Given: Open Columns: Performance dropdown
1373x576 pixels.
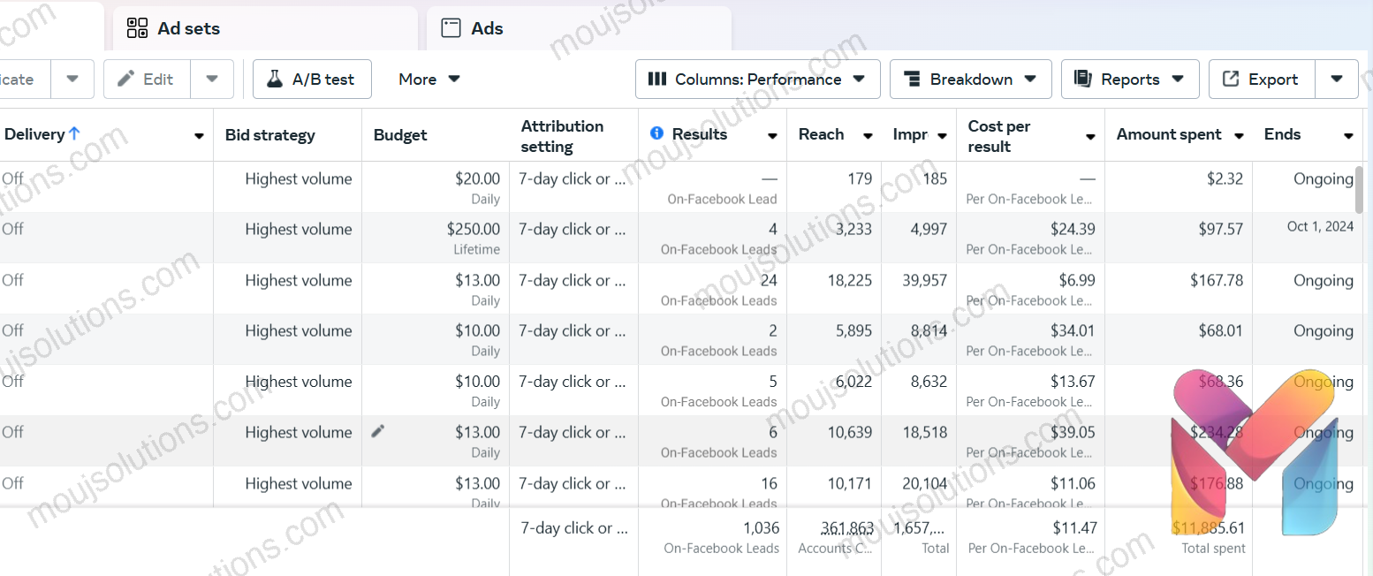Looking at the screenshot, I should (758, 80).
